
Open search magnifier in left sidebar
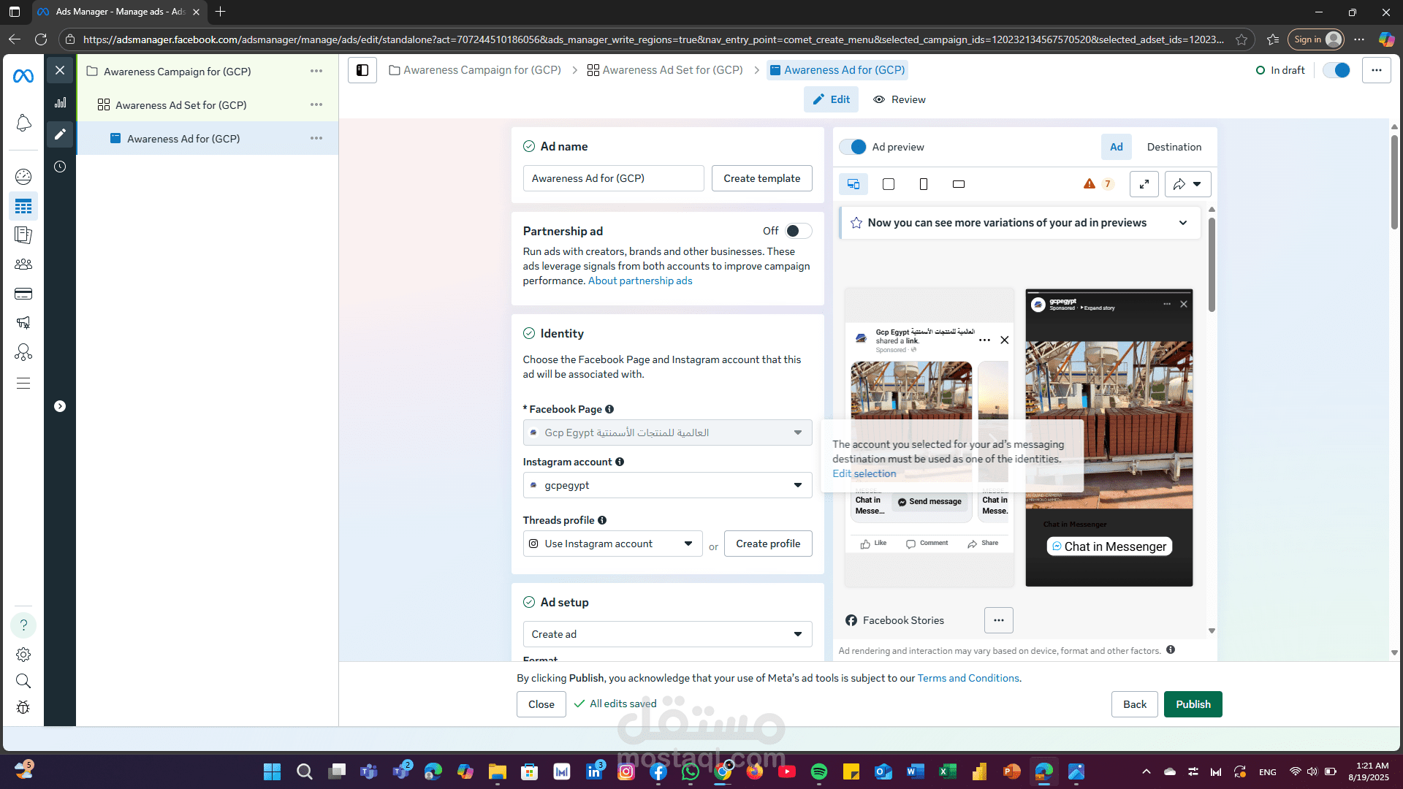pyautogui.click(x=23, y=681)
